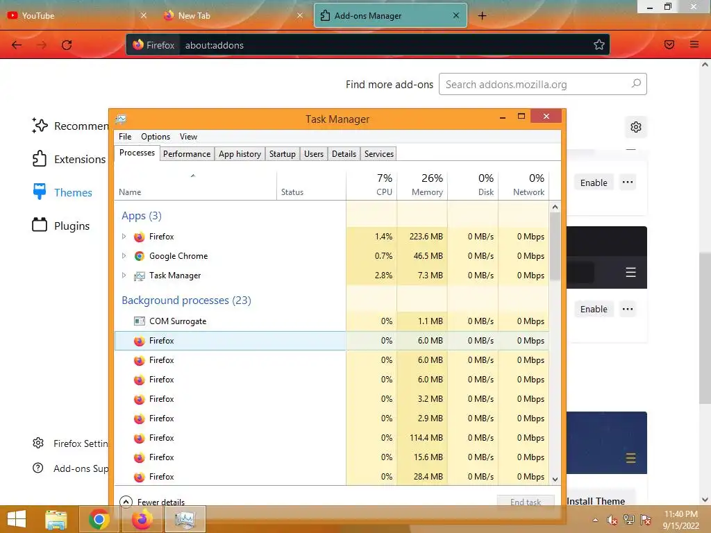Open the Recommendations category in add-ons sidebar
Image resolution: width=711 pixels, height=533 pixels.
[70, 126]
